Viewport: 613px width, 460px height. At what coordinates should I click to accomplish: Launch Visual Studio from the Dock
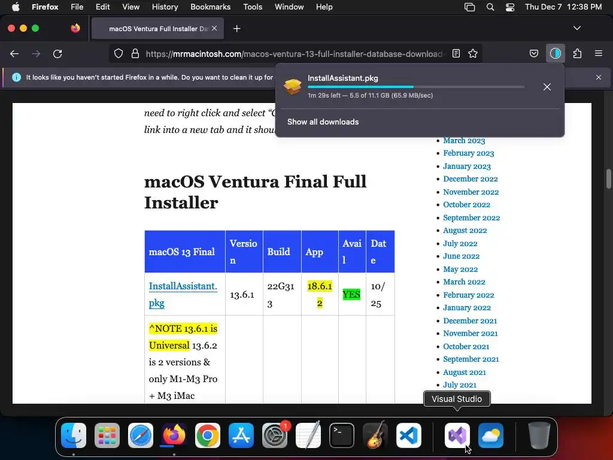coord(457,435)
